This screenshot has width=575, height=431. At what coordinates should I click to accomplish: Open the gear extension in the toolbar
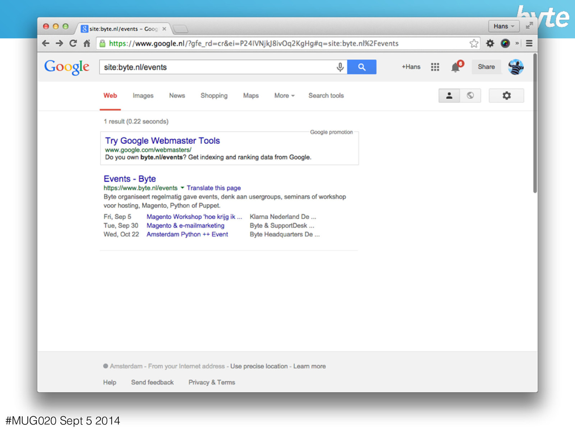(490, 43)
